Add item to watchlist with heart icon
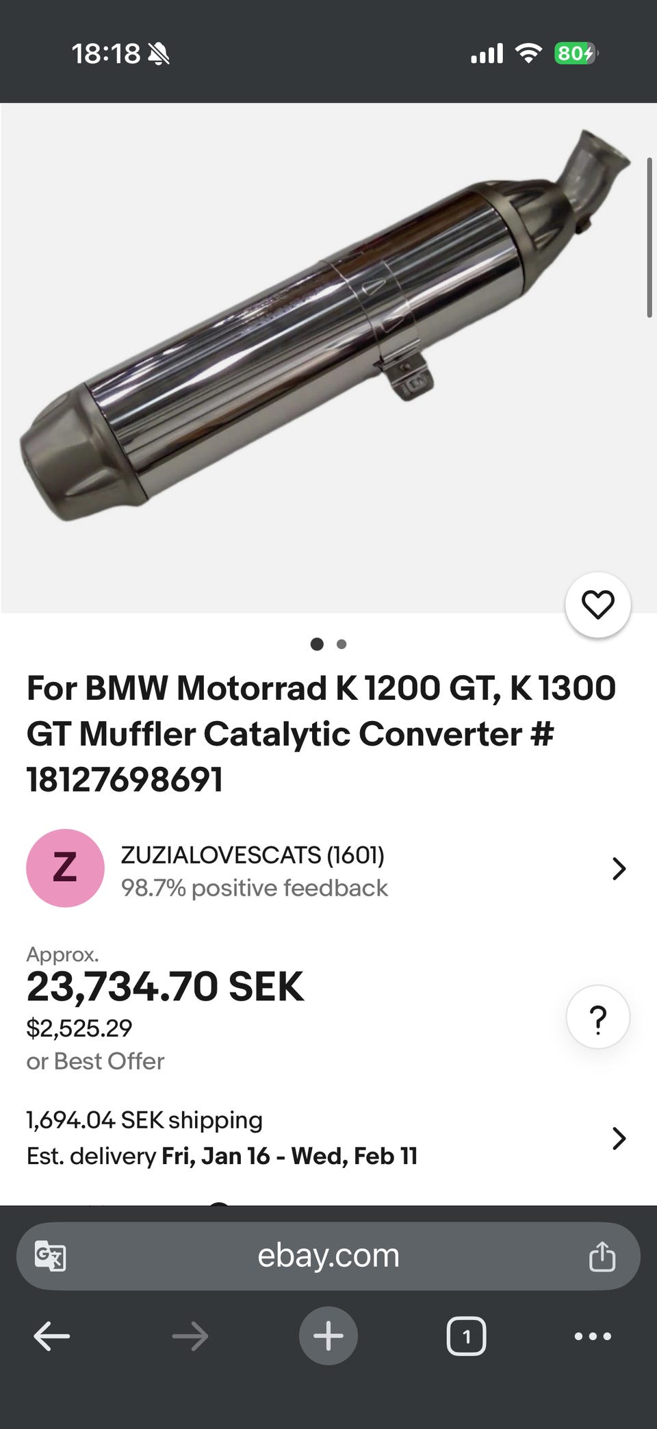657x1429 pixels. pos(597,605)
